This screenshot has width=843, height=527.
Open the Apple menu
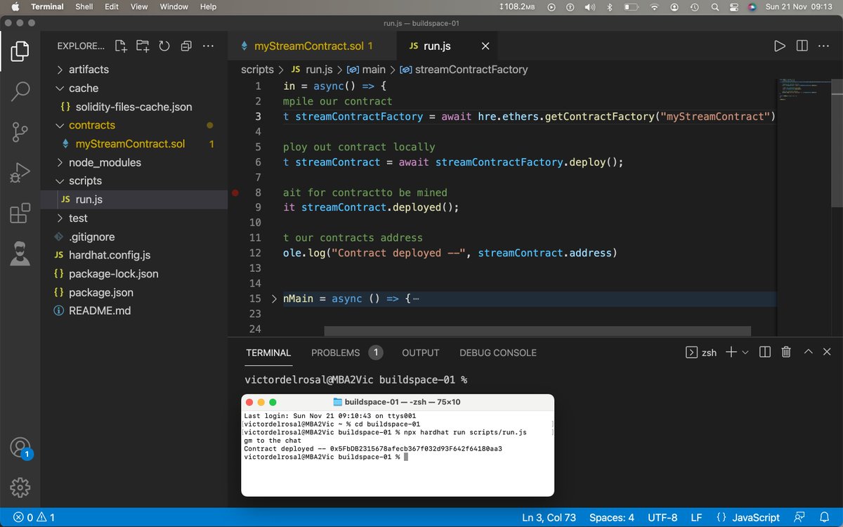tap(15, 6)
